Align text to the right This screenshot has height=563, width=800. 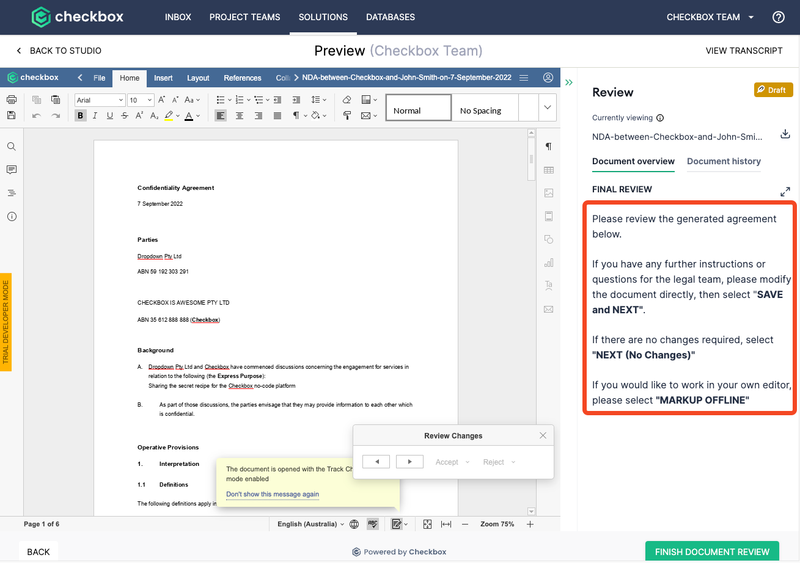click(259, 115)
